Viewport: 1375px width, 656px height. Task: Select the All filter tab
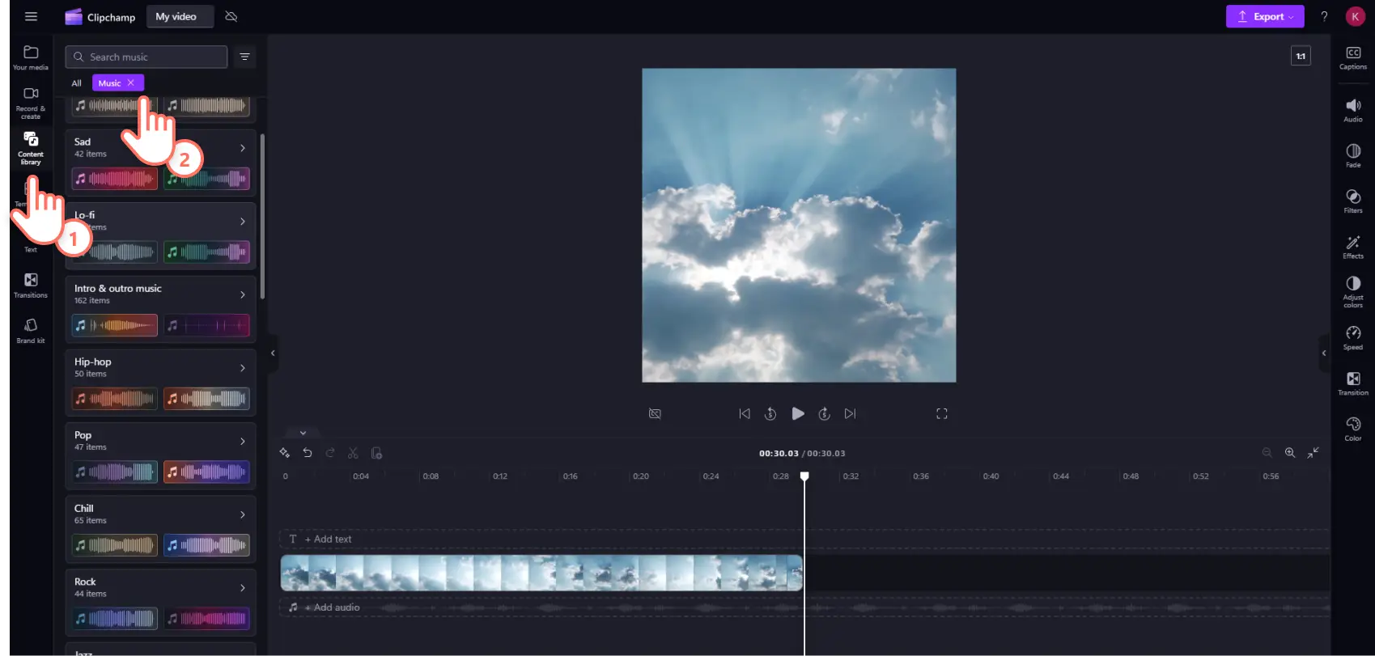click(77, 83)
